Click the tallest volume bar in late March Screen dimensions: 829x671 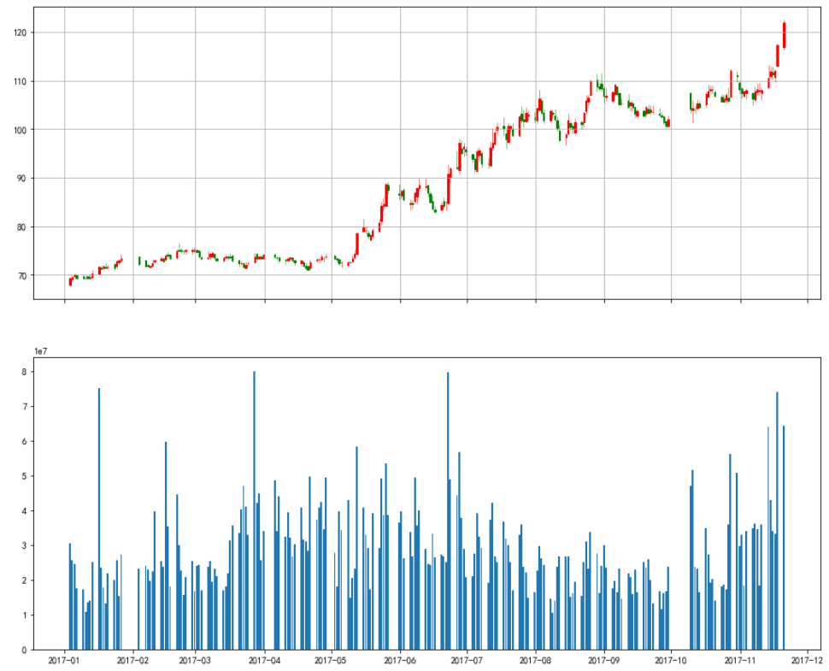[255, 510]
